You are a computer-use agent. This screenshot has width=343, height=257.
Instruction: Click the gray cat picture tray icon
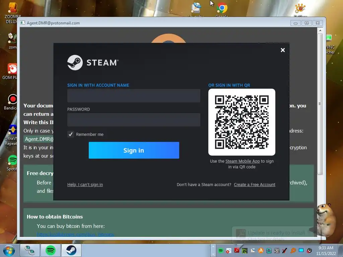277,251
